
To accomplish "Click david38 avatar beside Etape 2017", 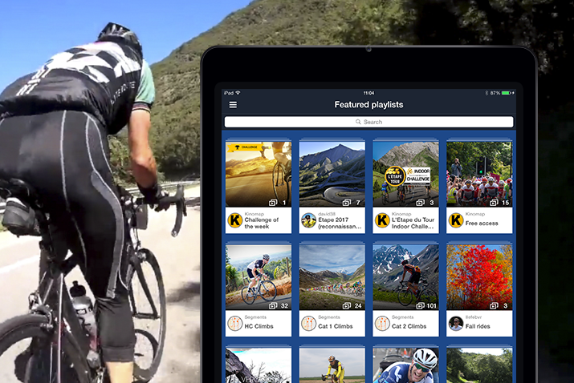I will point(308,220).
